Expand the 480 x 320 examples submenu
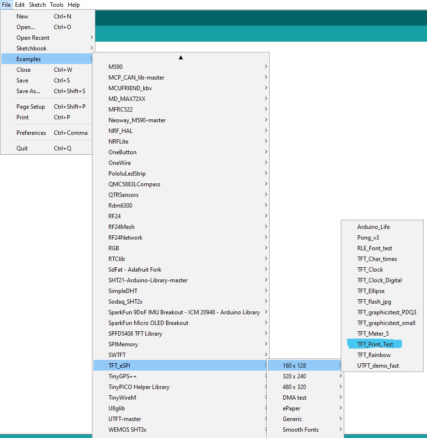The width and height of the screenshot is (427, 438). pyautogui.click(x=294, y=387)
